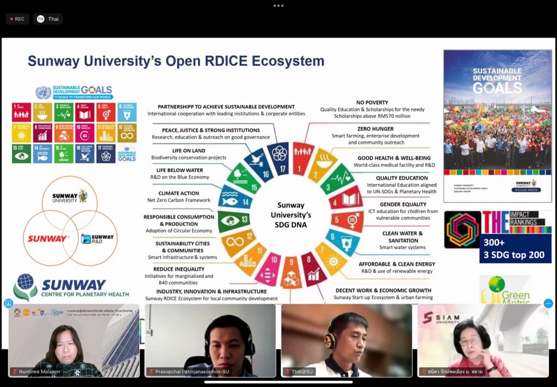557x387 pixels.
Task: Select Thiti@SU's video thumbnail
Action: point(346,340)
